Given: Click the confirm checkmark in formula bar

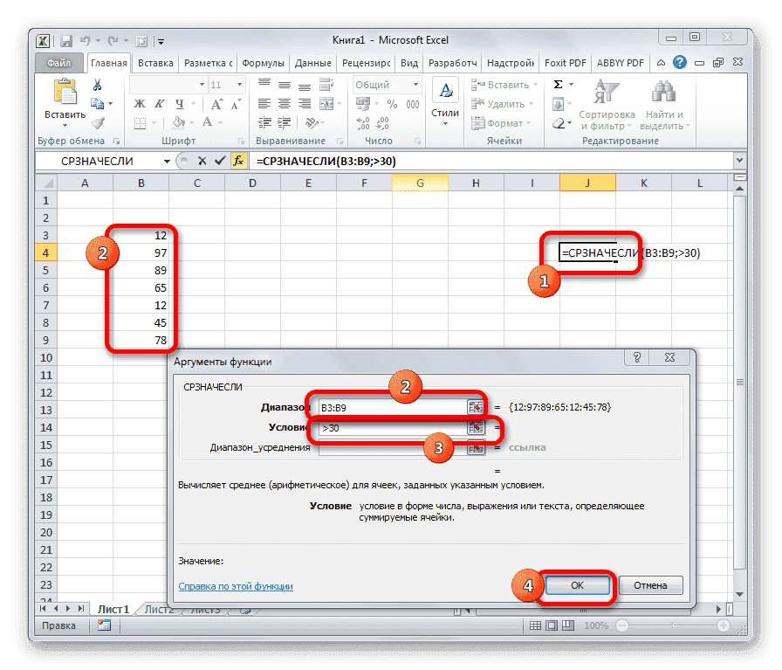Looking at the screenshot, I should [218, 161].
